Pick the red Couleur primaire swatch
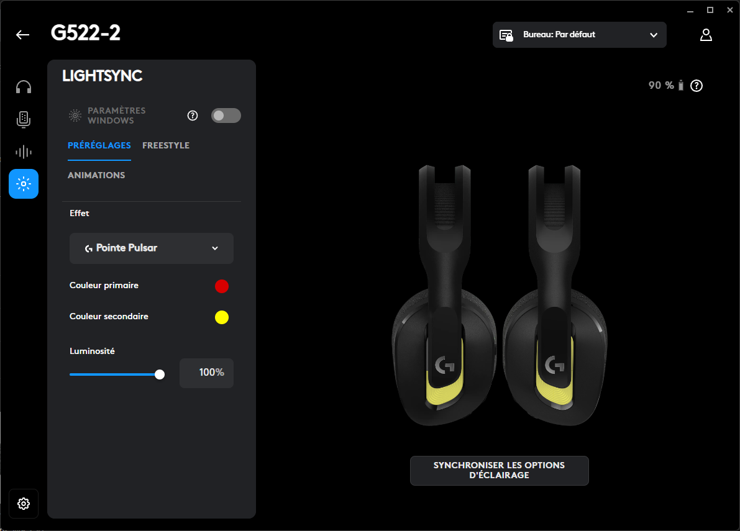 pyautogui.click(x=222, y=286)
